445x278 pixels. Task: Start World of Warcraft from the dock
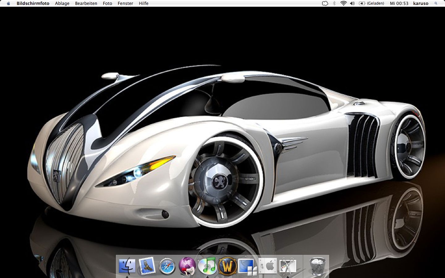coord(227,266)
